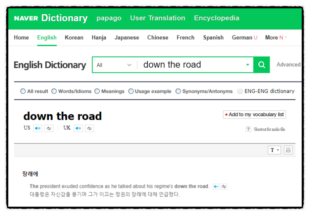Click Add to my vocabulary list button
The image size is (310, 215).
pos(255,115)
